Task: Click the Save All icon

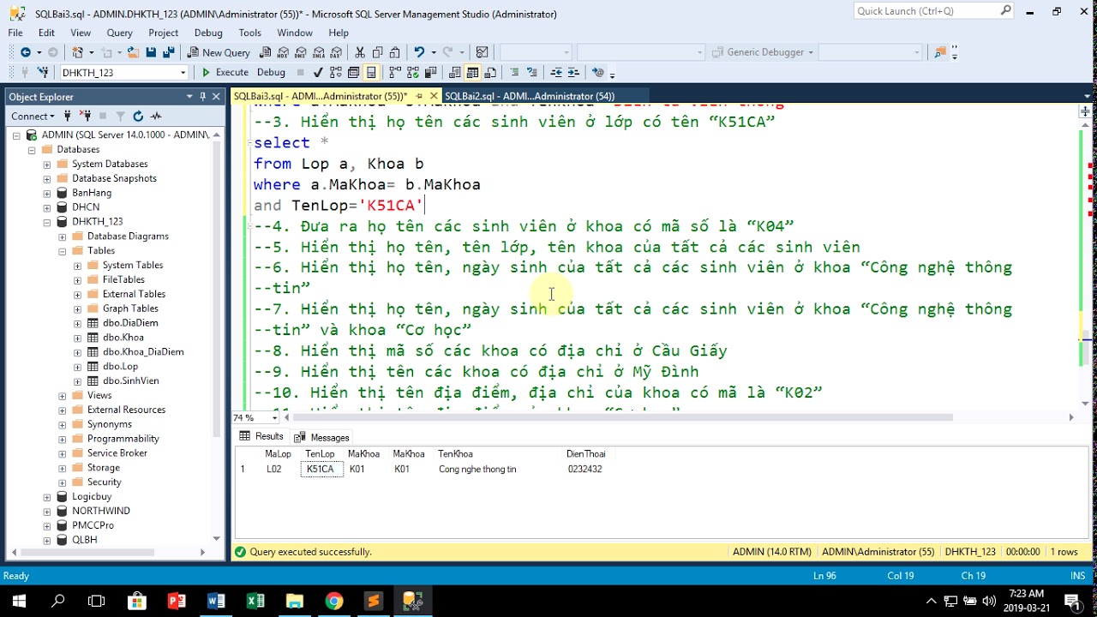Action: point(168,52)
